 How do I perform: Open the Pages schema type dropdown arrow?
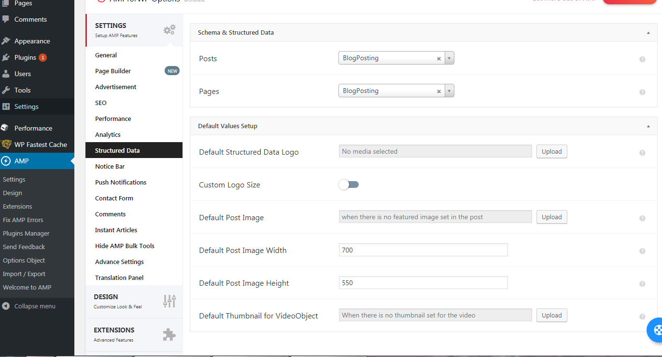449,91
